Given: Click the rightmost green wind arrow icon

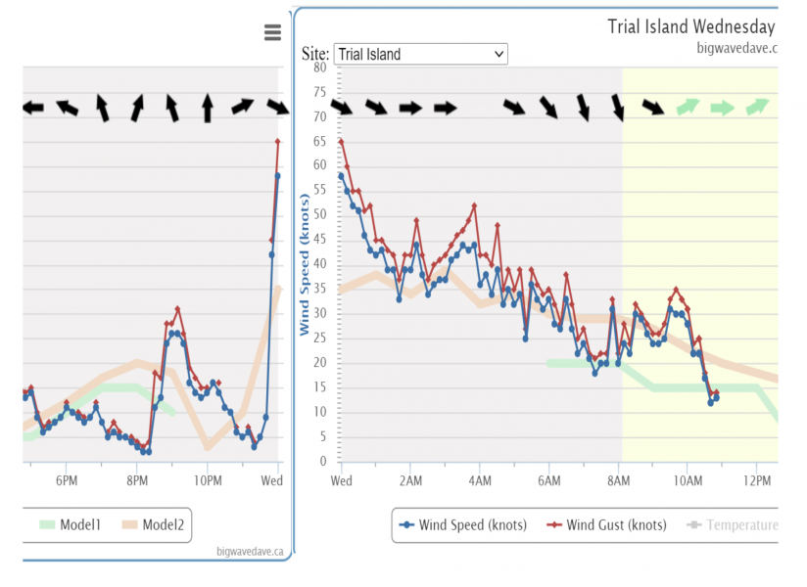Looking at the screenshot, I should [x=756, y=106].
